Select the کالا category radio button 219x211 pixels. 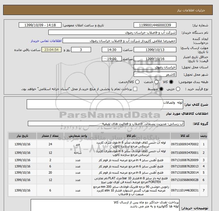(171, 82)
